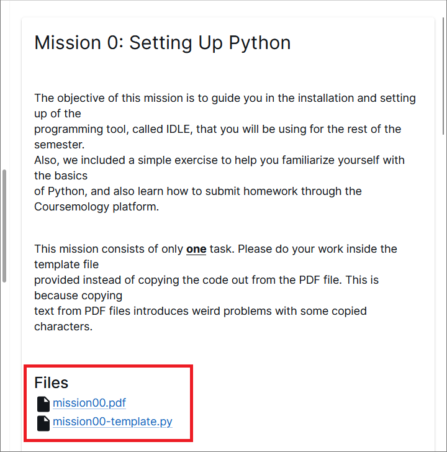This screenshot has width=447, height=452.
Task: Click the word "semester." in the first paragraph
Action: point(58,145)
